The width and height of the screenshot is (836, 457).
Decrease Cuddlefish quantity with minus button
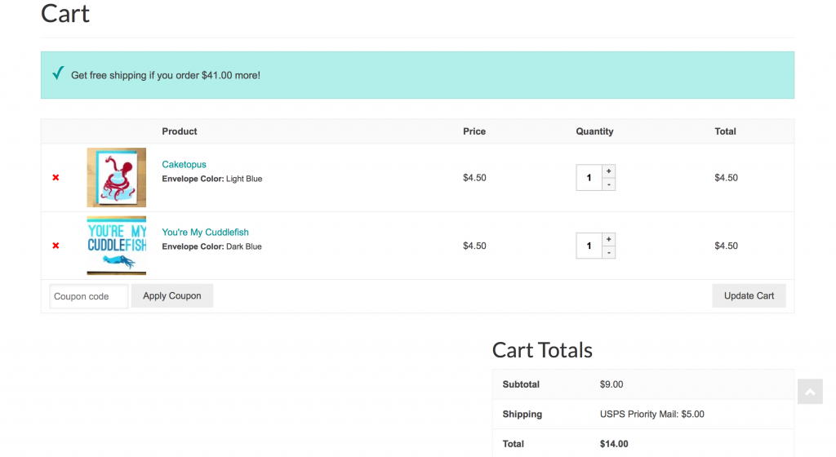point(608,252)
